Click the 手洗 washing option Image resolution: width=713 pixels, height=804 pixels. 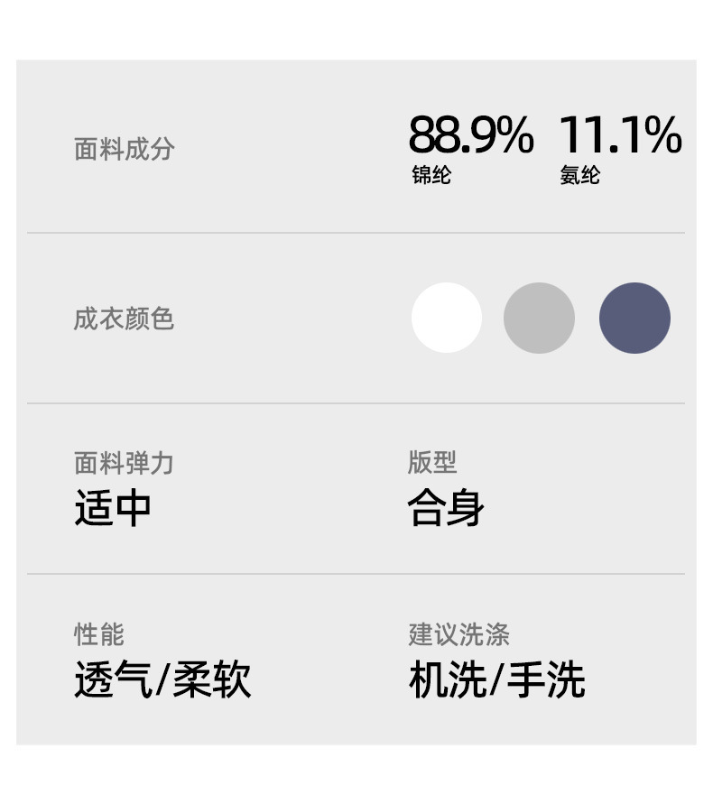[x=546, y=680]
